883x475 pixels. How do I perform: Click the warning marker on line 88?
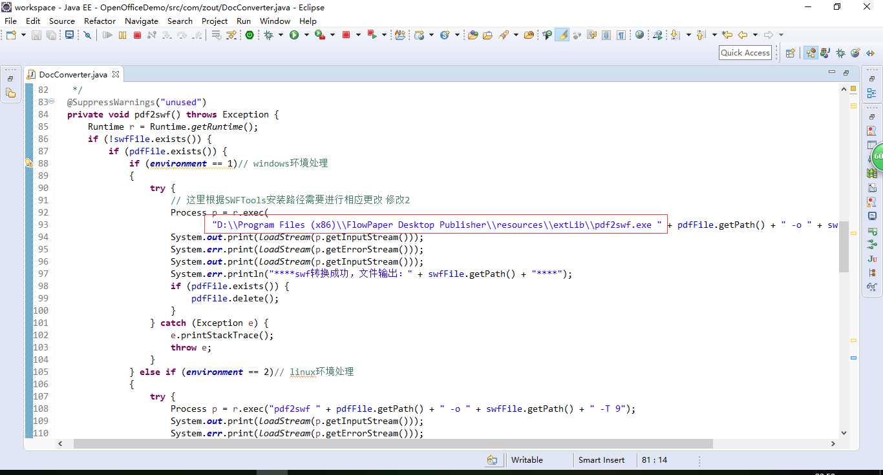29,163
